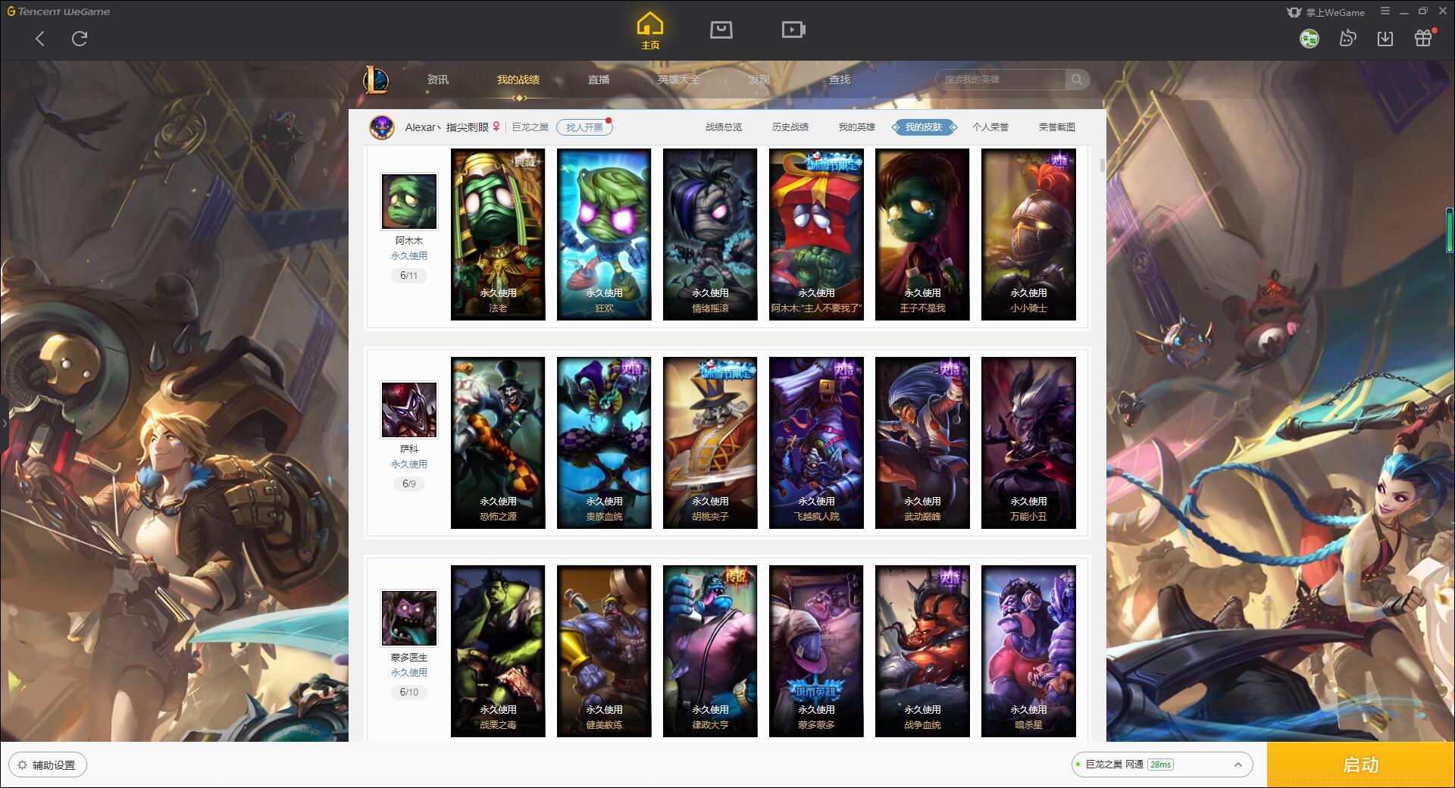This screenshot has width=1455, height=788.
Task: Open the 贵族血统 skin card
Action: 604,442
